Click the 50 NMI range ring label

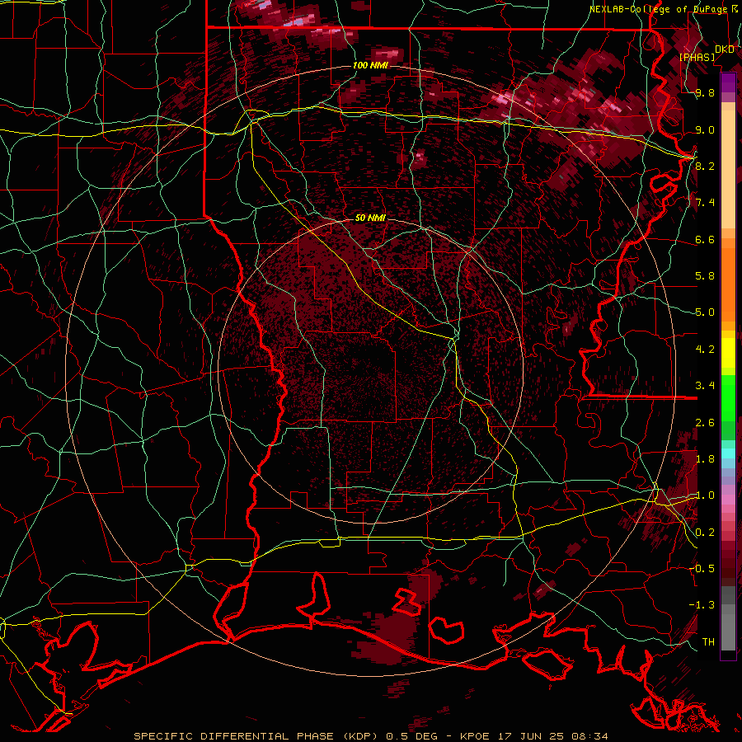pyautogui.click(x=370, y=218)
